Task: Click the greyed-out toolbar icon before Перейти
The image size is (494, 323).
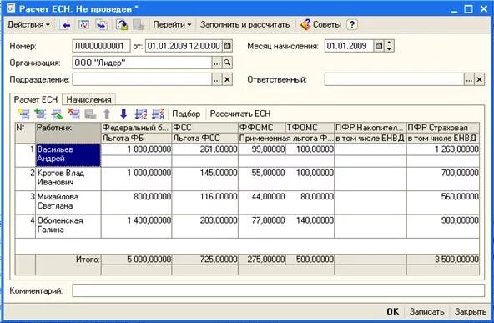Action: 139,25
